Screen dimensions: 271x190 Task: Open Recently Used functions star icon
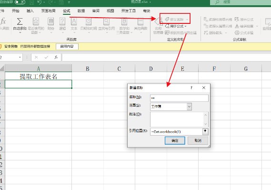(x=36, y=21)
